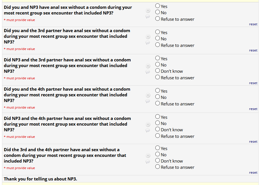Image resolution: width=261 pixels, height=185 pixels.
Task: Reset the 'you and NP3' question answer
Action: 253,24
